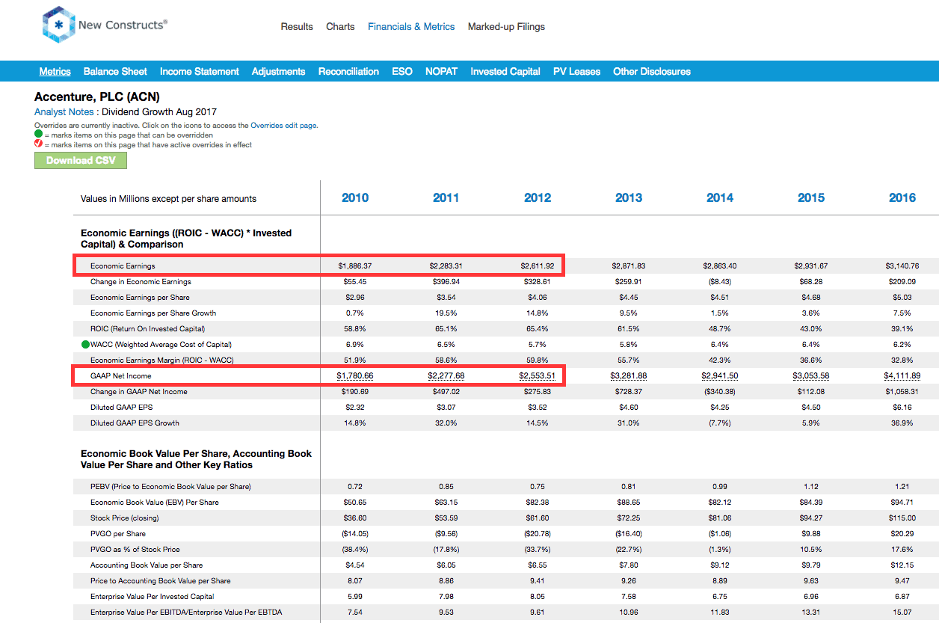Open the Reconciliation tab
The width and height of the screenshot is (939, 623).
pos(348,72)
